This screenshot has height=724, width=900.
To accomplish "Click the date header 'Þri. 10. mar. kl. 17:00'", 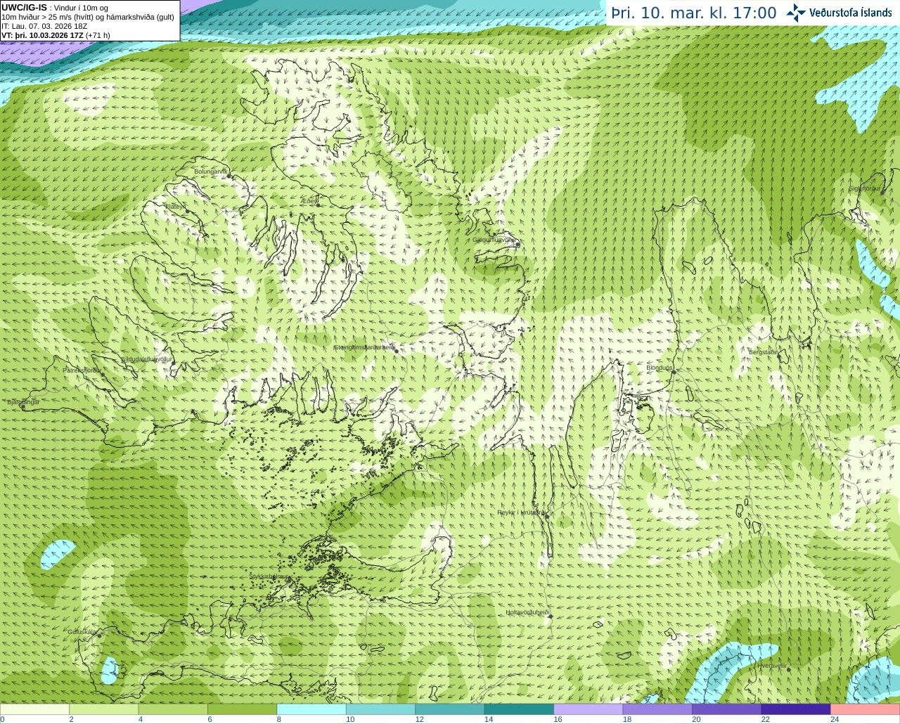I will (694, 13).
